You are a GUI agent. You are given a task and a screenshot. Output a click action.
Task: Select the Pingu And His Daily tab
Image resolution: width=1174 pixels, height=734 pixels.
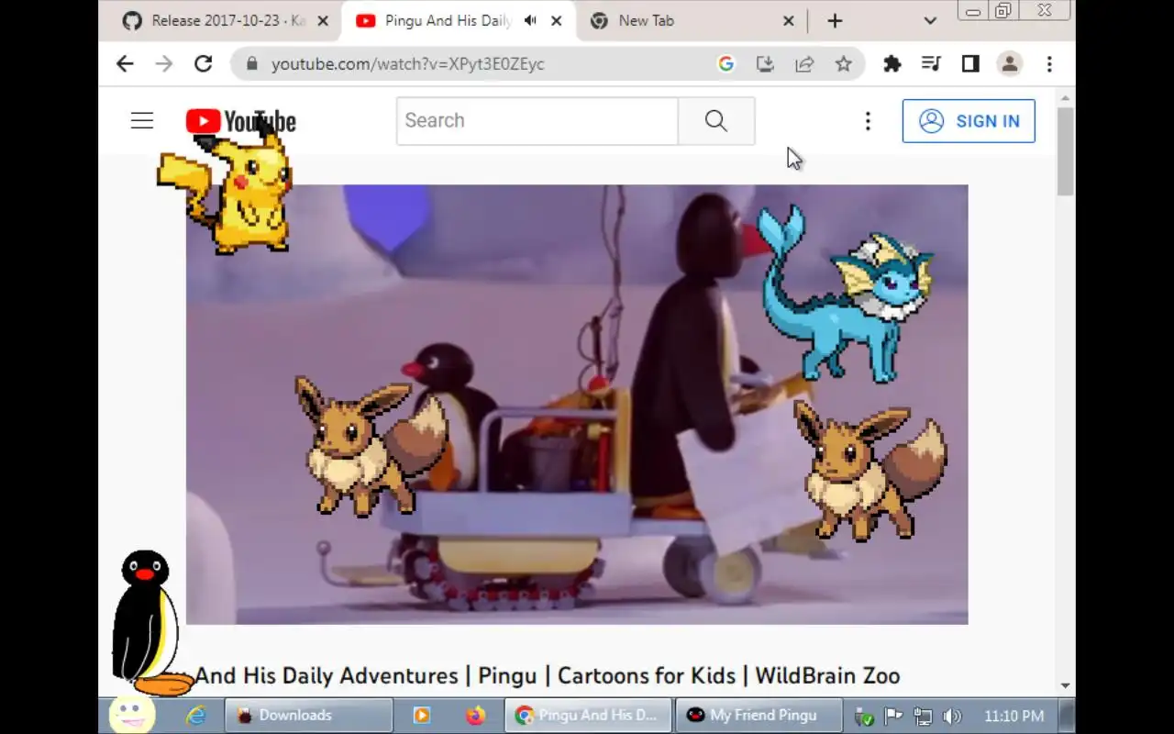(448, 20)
